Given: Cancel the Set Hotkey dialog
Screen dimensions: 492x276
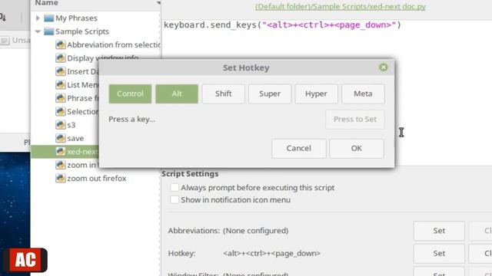Looking at the screenshot, I should tap(299, 148).
